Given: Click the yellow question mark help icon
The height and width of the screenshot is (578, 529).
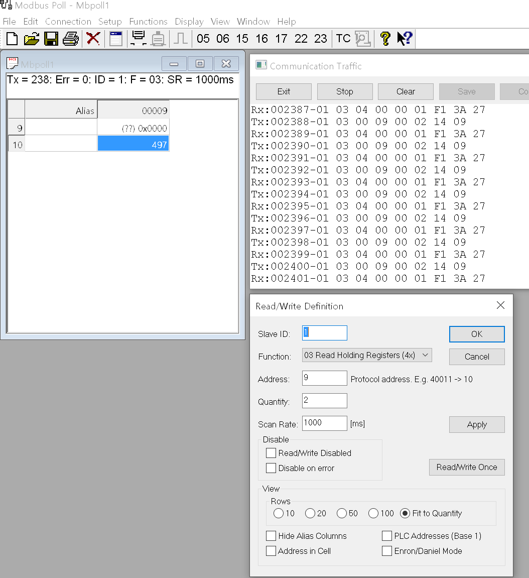Looking at the screenshot, I should click(x=385, y=38).
